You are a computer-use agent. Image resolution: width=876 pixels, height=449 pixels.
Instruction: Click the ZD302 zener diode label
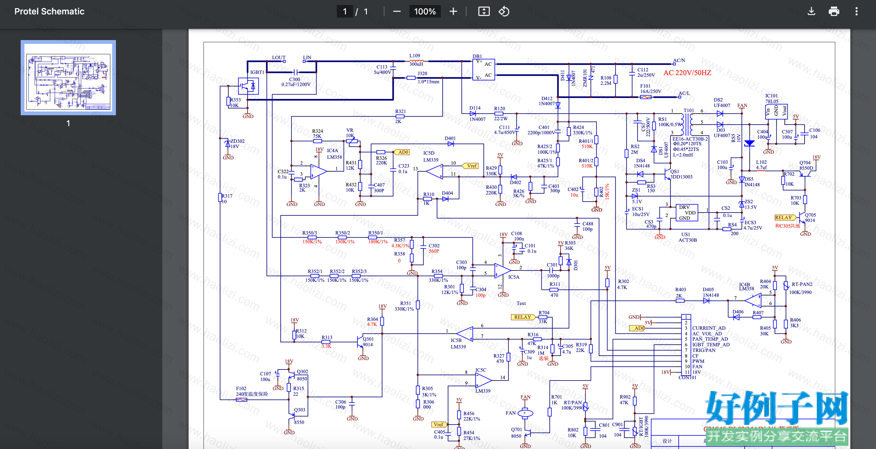[237, 141]
